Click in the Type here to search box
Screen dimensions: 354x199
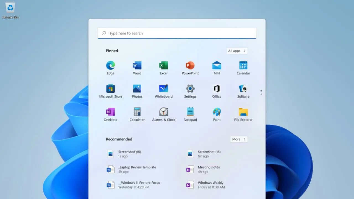pyautogui.click(x=177, y=33)
